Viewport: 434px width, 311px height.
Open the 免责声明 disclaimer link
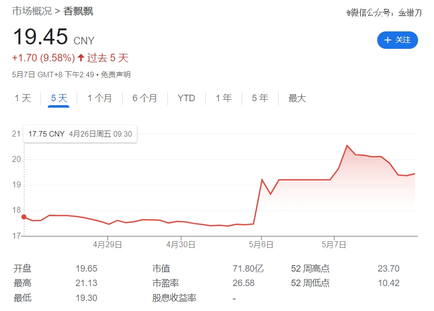[x=116, y=74]
